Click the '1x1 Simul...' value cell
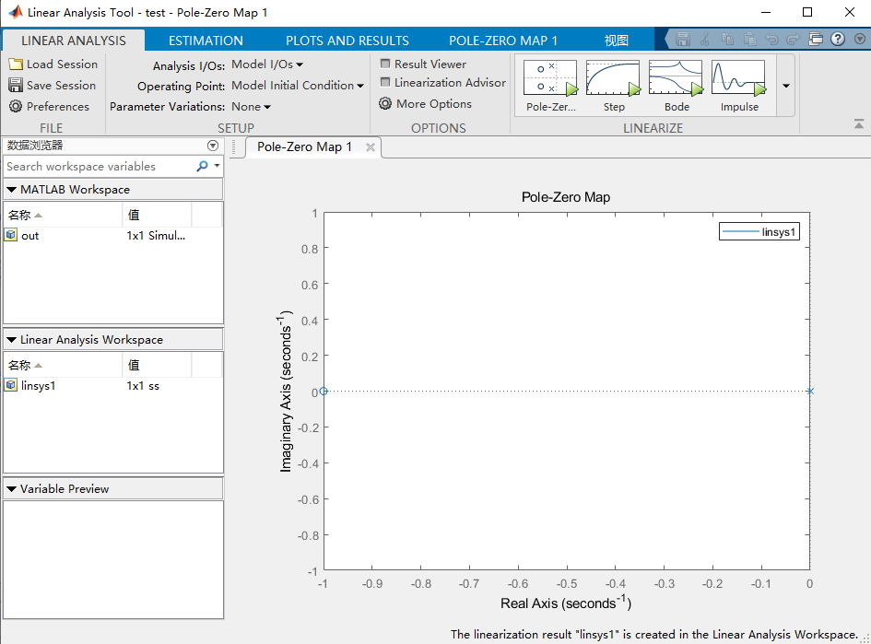 (x=156, y=235)
